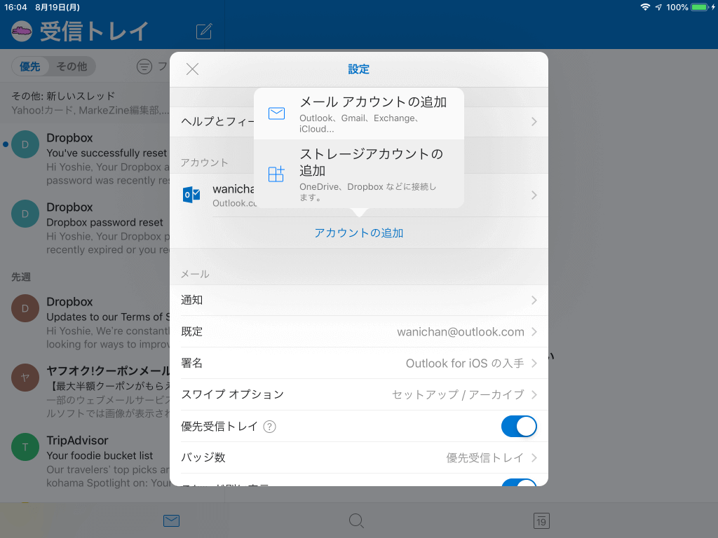Click the 設定 dialog title
This screenshot has height=538, width=718.
358,69
